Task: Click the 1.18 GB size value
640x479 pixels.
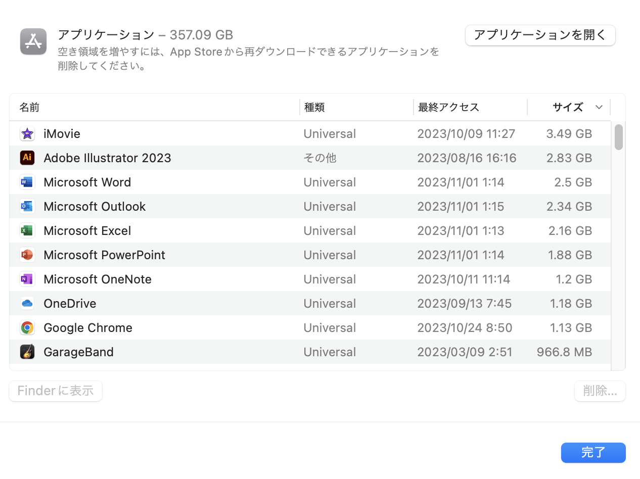Action: pyautogui.click(x=571, y=304)
